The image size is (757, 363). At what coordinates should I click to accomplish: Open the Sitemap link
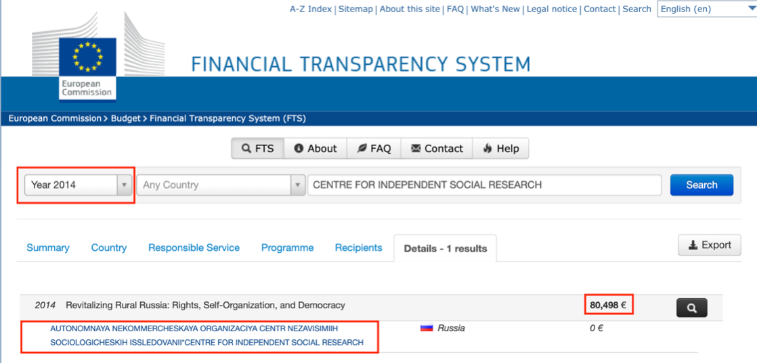[x=355, y=9]
